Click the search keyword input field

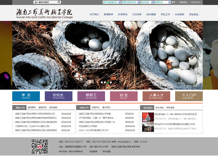point(45,2)
